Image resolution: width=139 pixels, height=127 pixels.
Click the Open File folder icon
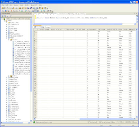pos(20,8)
